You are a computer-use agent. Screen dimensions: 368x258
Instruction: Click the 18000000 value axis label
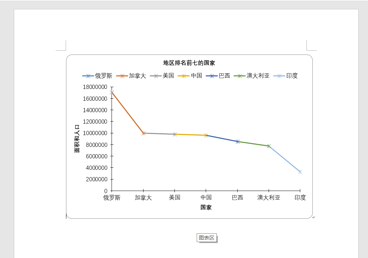tap(95, 87)
